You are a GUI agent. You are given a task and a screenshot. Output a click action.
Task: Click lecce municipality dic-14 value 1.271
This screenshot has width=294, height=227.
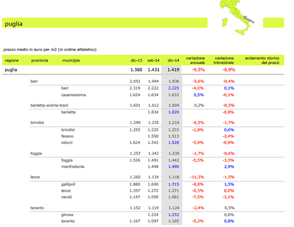coord(174,191)
